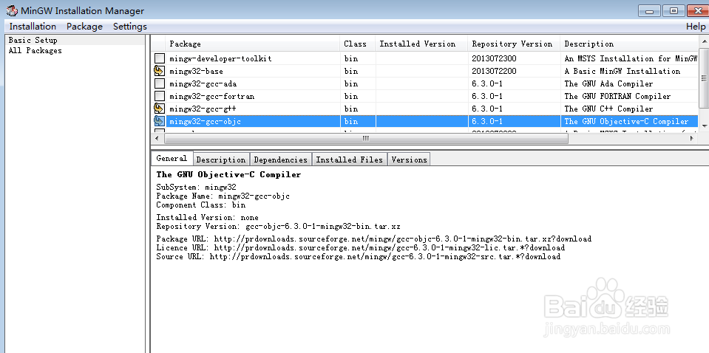The width and height of the screenshot is (709, 353).
Task: Click the Package URL line in details
Action: [374, 239]
